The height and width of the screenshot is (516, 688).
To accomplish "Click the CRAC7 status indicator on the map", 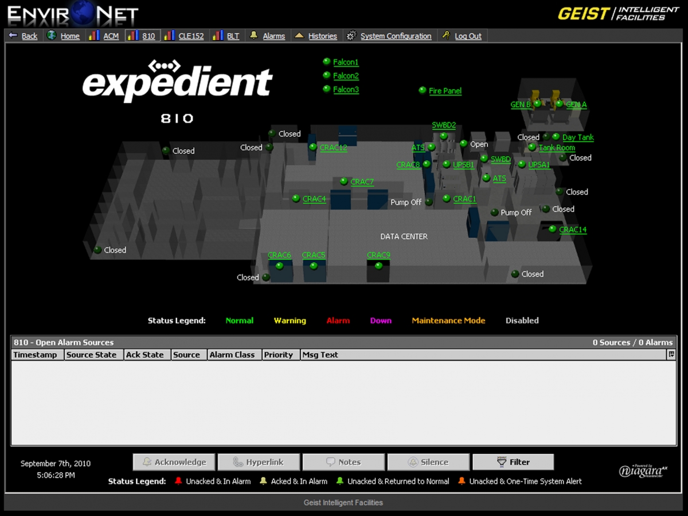I will coord(343,182).
